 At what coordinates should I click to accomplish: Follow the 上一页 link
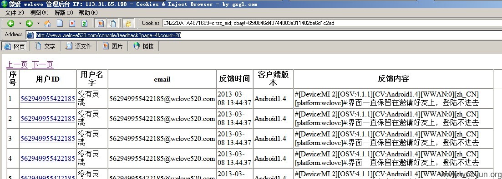(x=17, y=65)
